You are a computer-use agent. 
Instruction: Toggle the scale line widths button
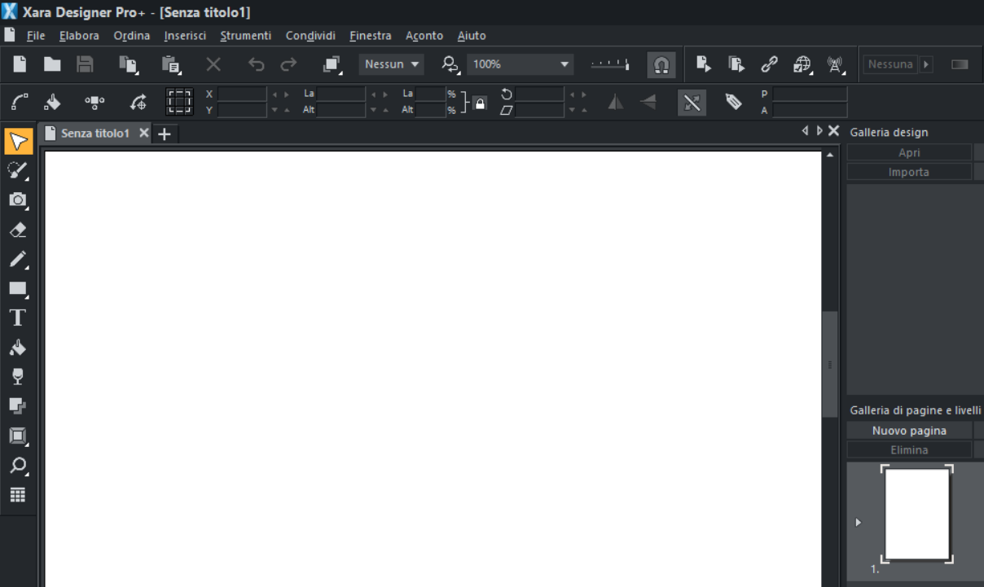tap(692, 103)
